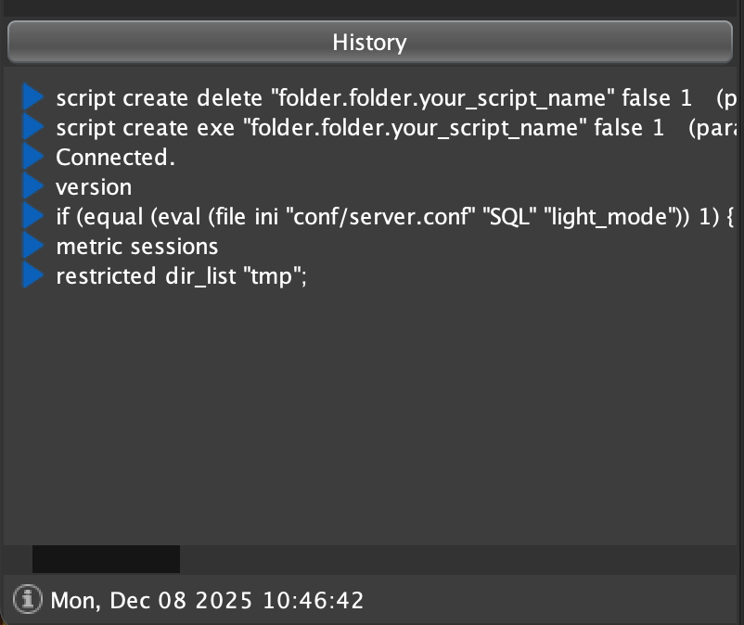
Task: Click the info icon in the status bar
Action: click(x=32, y=599)
